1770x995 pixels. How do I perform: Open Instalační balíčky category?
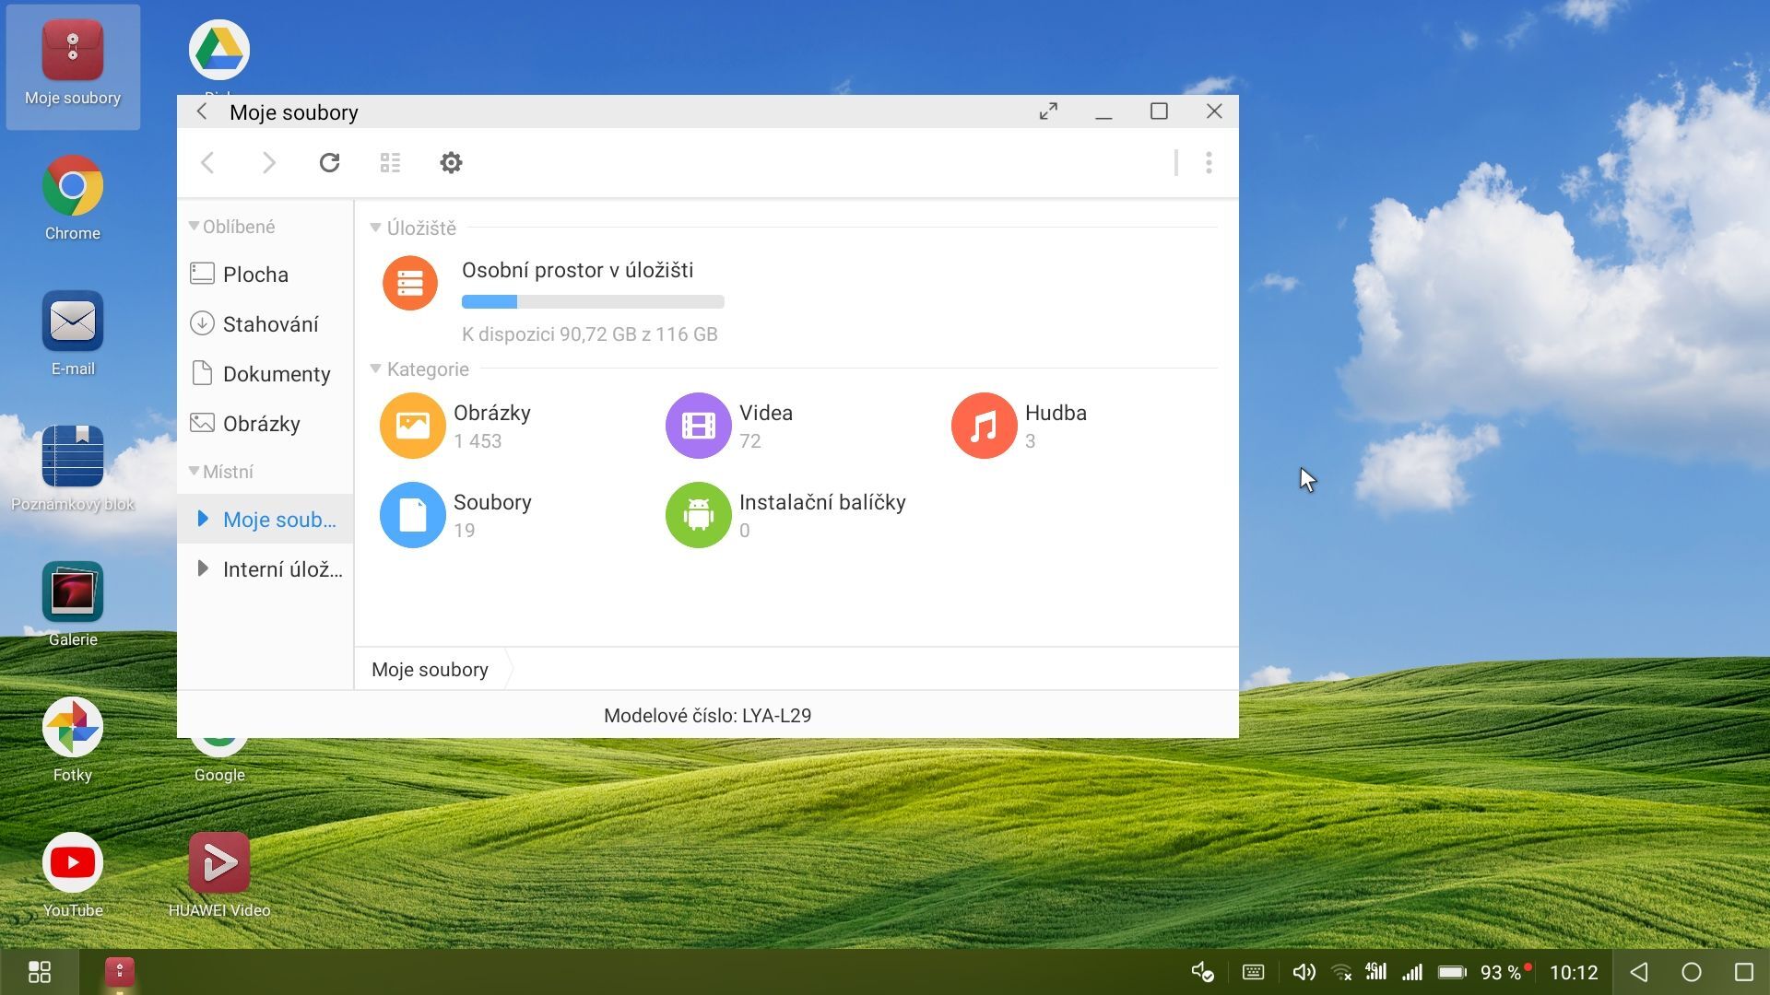699,515
